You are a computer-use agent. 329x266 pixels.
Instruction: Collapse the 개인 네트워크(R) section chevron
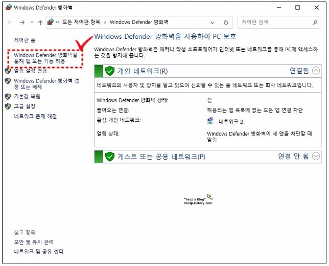(316, 71)
